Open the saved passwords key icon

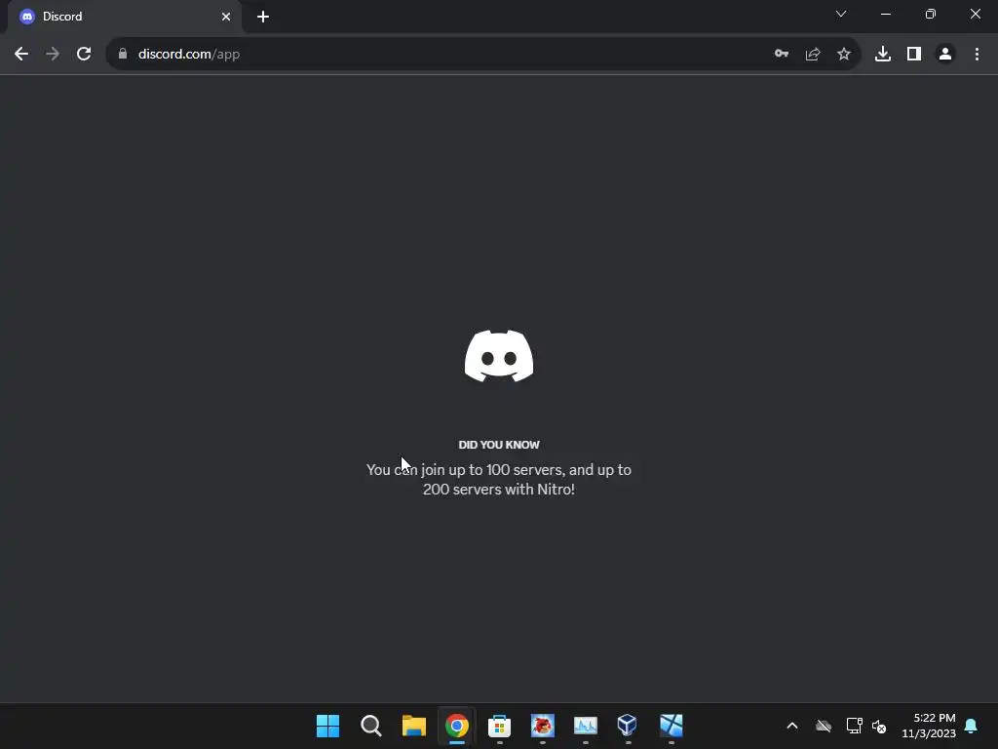pos(782,55)
